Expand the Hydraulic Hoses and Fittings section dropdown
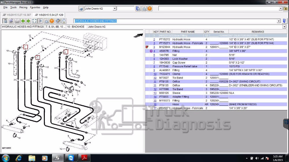289x162 pixels. (x=279, y=21)
